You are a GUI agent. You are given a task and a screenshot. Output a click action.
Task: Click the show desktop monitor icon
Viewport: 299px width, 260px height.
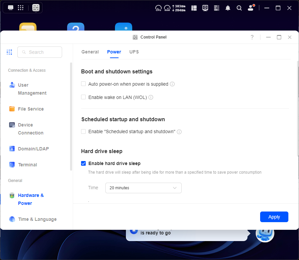pyautogui.click(x=11, y=8)
